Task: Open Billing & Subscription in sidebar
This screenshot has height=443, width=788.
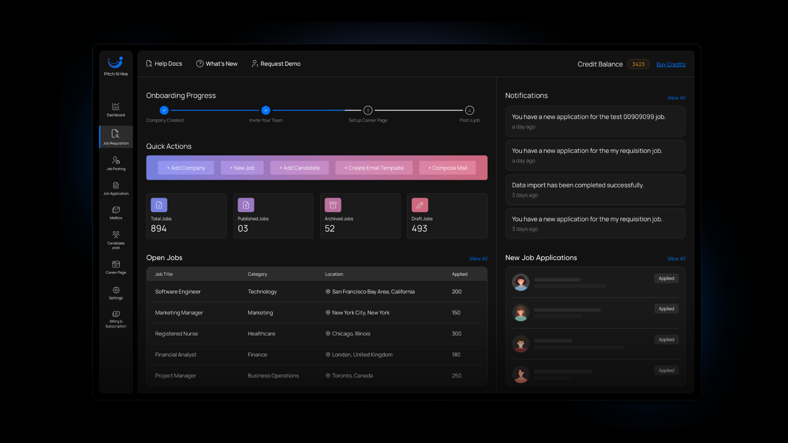Action: [116, 314]
